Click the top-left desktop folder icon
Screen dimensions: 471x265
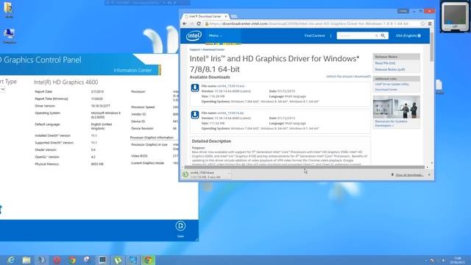[9, 10]
